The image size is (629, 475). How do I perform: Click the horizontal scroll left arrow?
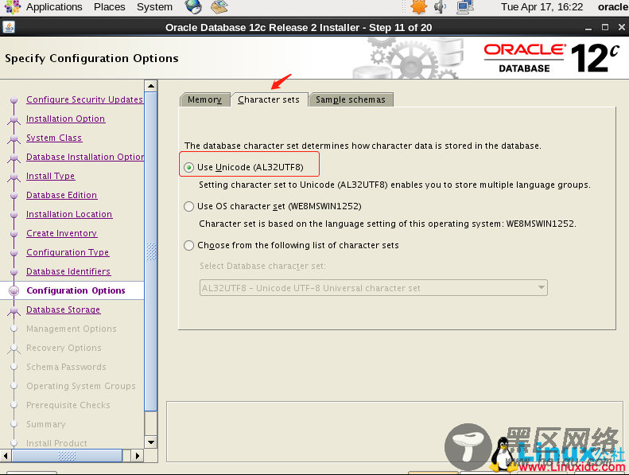[6, 456]
